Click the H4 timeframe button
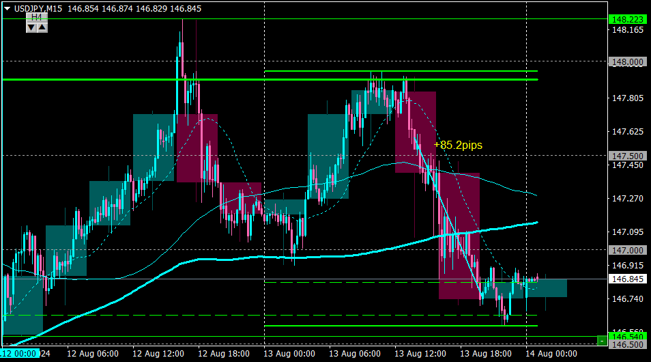The image size is (651, 362). (x=37, y=17)
